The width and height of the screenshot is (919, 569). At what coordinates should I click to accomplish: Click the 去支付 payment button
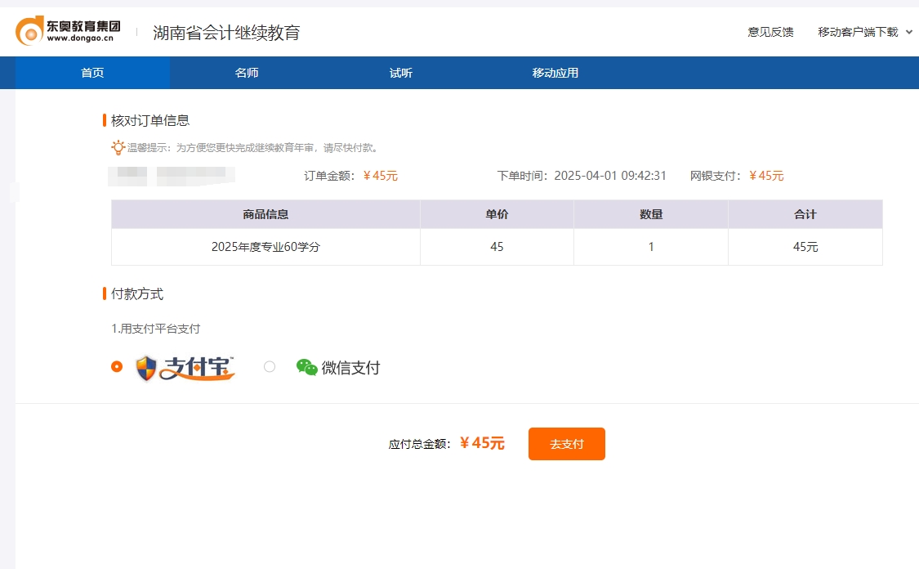click(566, 443)
